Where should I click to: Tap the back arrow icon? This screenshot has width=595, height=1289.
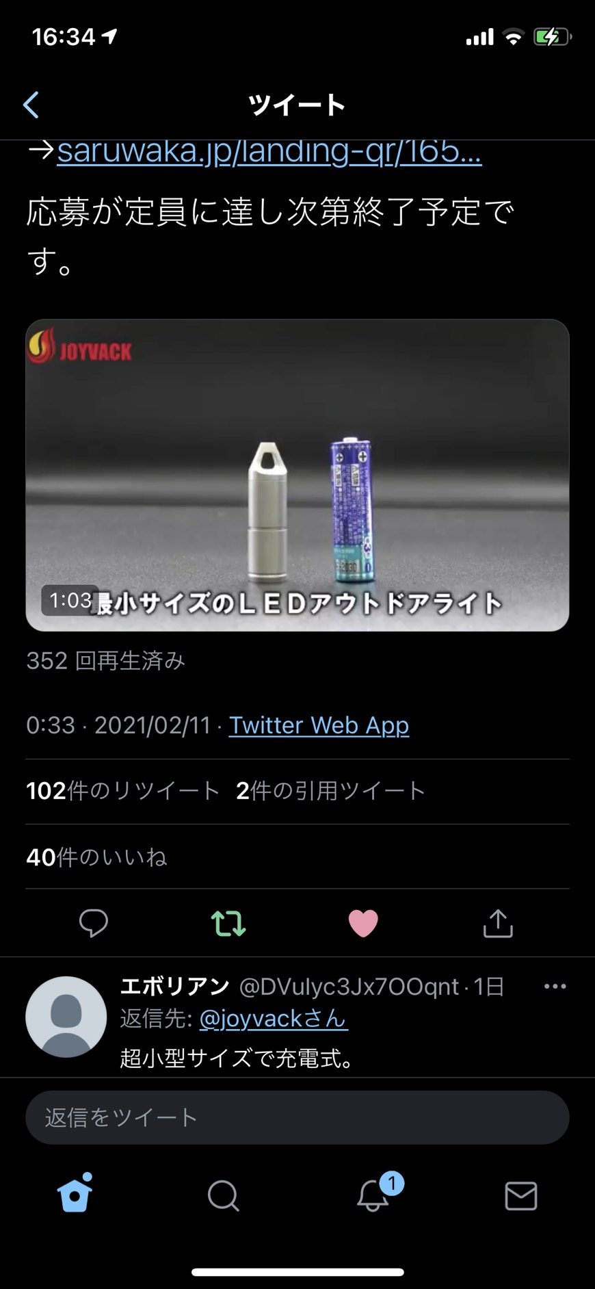(31, 105)
